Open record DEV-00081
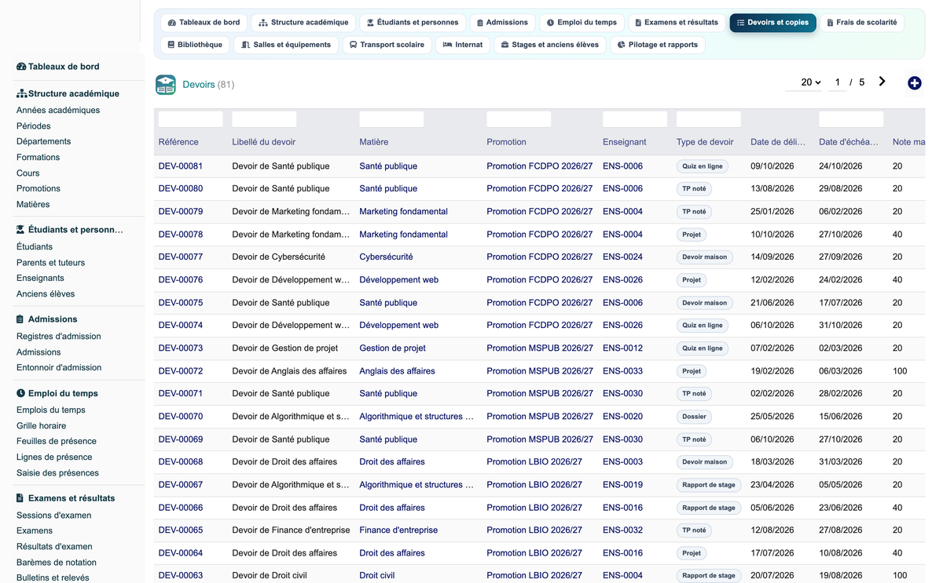Viewport: 943px width, 583px height. (x=181, y=166)
